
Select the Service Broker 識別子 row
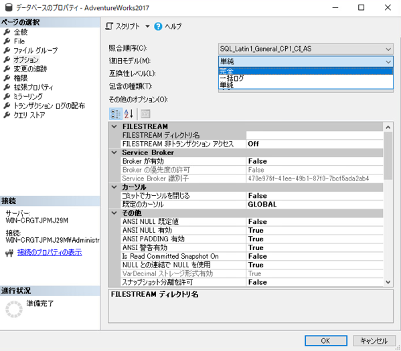tap(252, 179)
